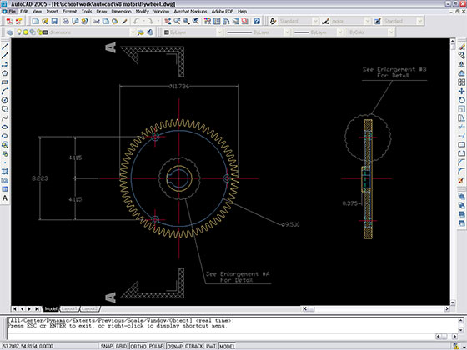Select the Move tool in Modify toolbar
The height and width of the screenshot is (350, 467).
[x=462, y=92]
